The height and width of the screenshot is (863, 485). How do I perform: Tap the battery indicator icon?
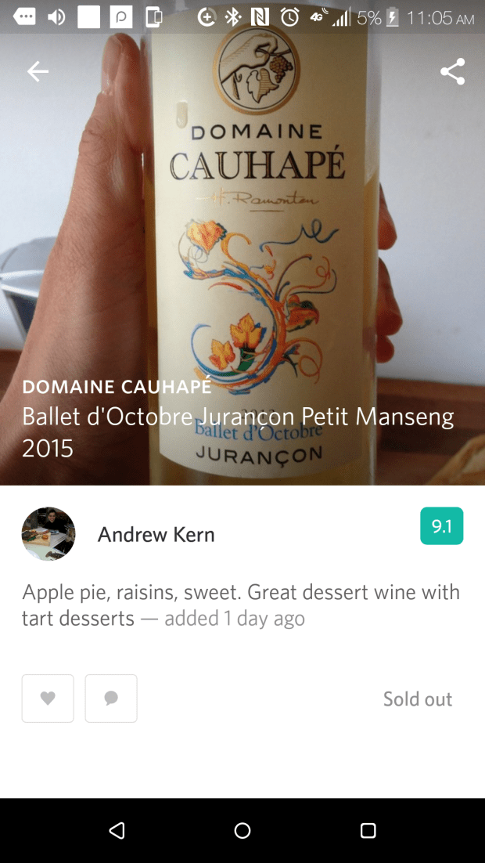pyautogui.click(x=393, y=17)
